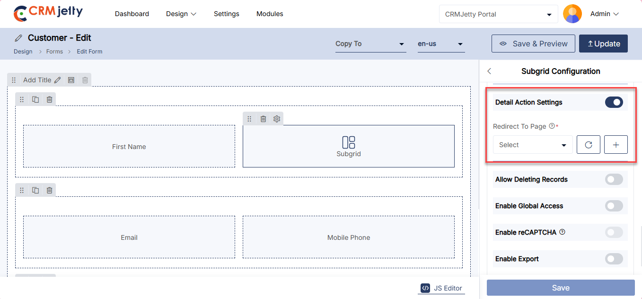Image resolution: width=642 pixels, height=299 pixels.
Task: Click help icon next to Enable reCAPTCHA
Action: pyautogui.click(x=563, y=232)
